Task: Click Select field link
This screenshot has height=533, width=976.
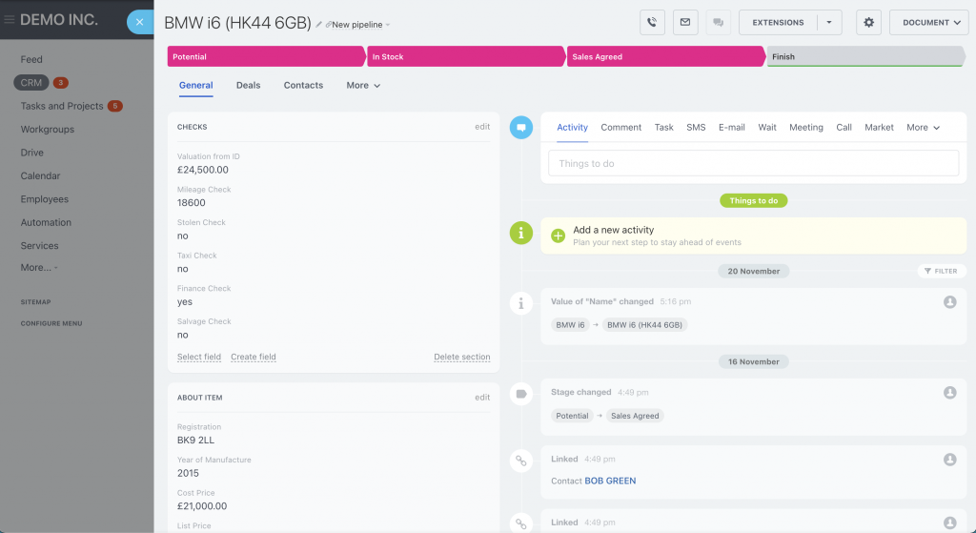Action: pos(199,357)
